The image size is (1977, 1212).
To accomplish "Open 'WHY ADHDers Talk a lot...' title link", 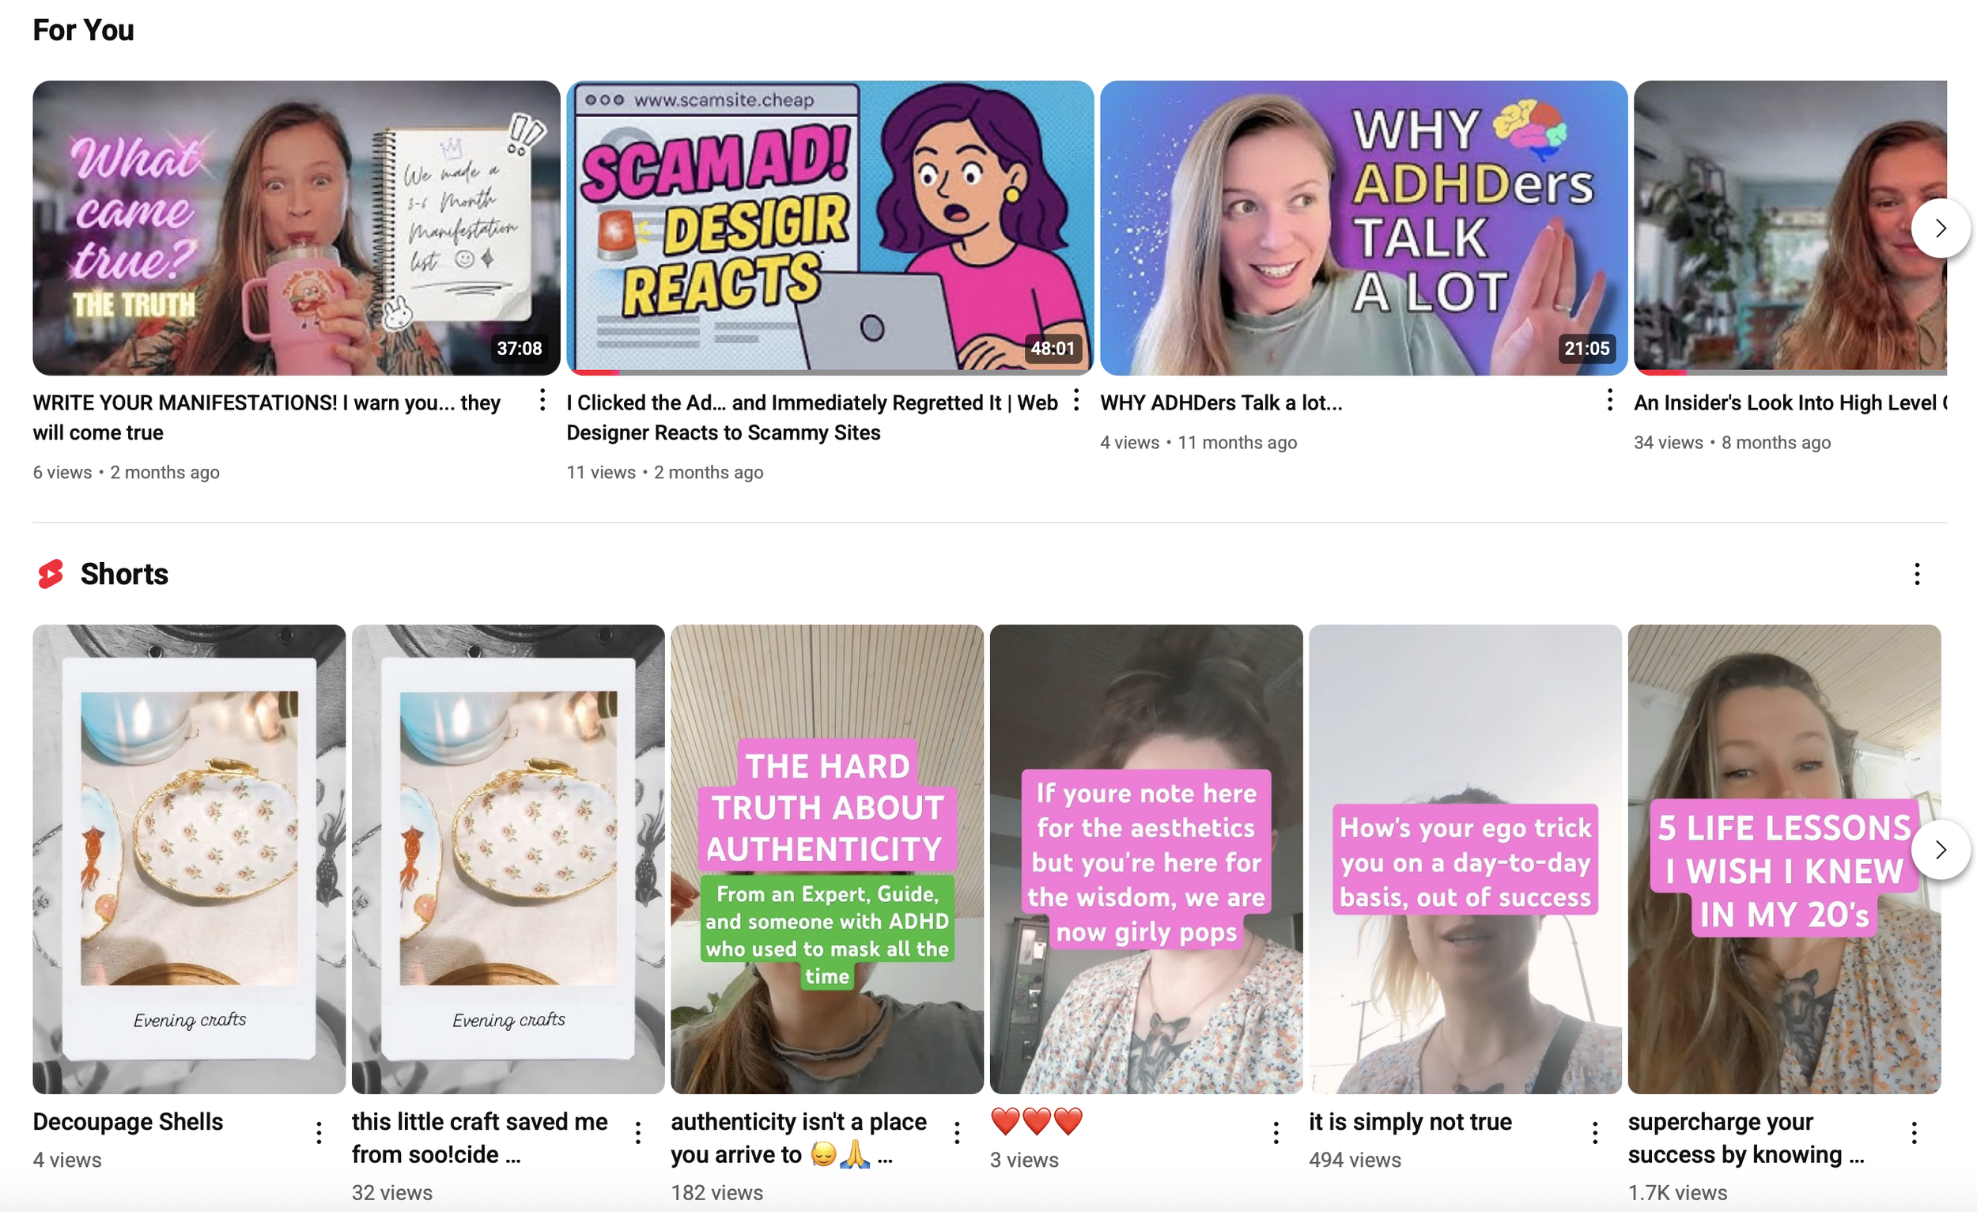I will click(x=1220, y=402).
